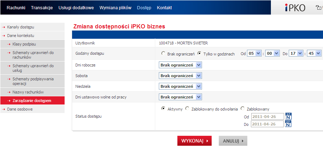The width and height of the screenshot is (323, 150).
Task: Select Zarządzanie dostępem sidebar item
Action: pos(32,101)
